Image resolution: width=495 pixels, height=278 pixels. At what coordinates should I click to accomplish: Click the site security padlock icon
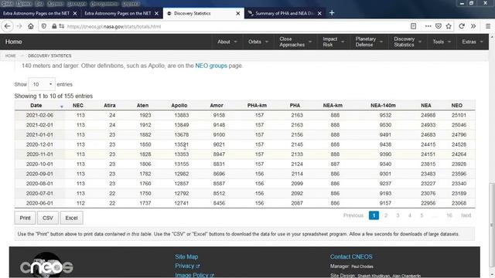click(54, 26)
